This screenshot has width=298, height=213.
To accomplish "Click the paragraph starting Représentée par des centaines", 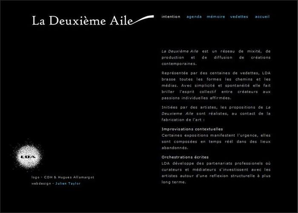I will 216,86.
